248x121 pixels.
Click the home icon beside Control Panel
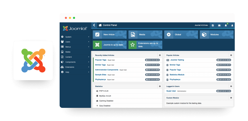pyautogui.click(x=100, y=25)
